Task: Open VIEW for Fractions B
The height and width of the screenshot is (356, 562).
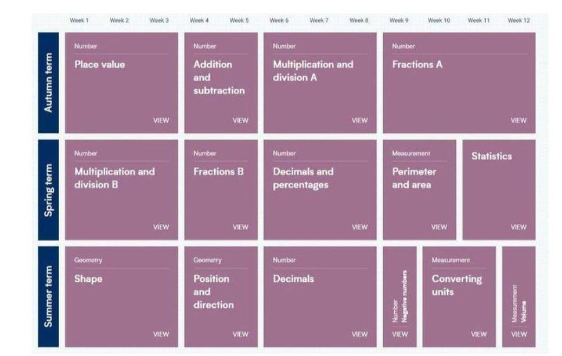Action: (240, 227)
